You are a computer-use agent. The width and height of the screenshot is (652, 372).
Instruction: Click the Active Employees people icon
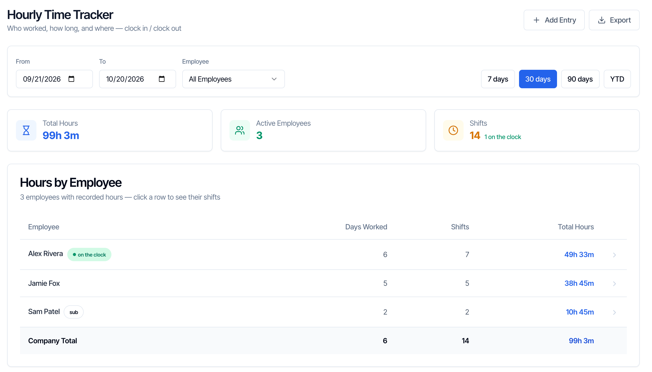pos(240,130)
